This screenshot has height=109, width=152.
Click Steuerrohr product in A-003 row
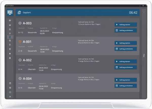[32, 33]
